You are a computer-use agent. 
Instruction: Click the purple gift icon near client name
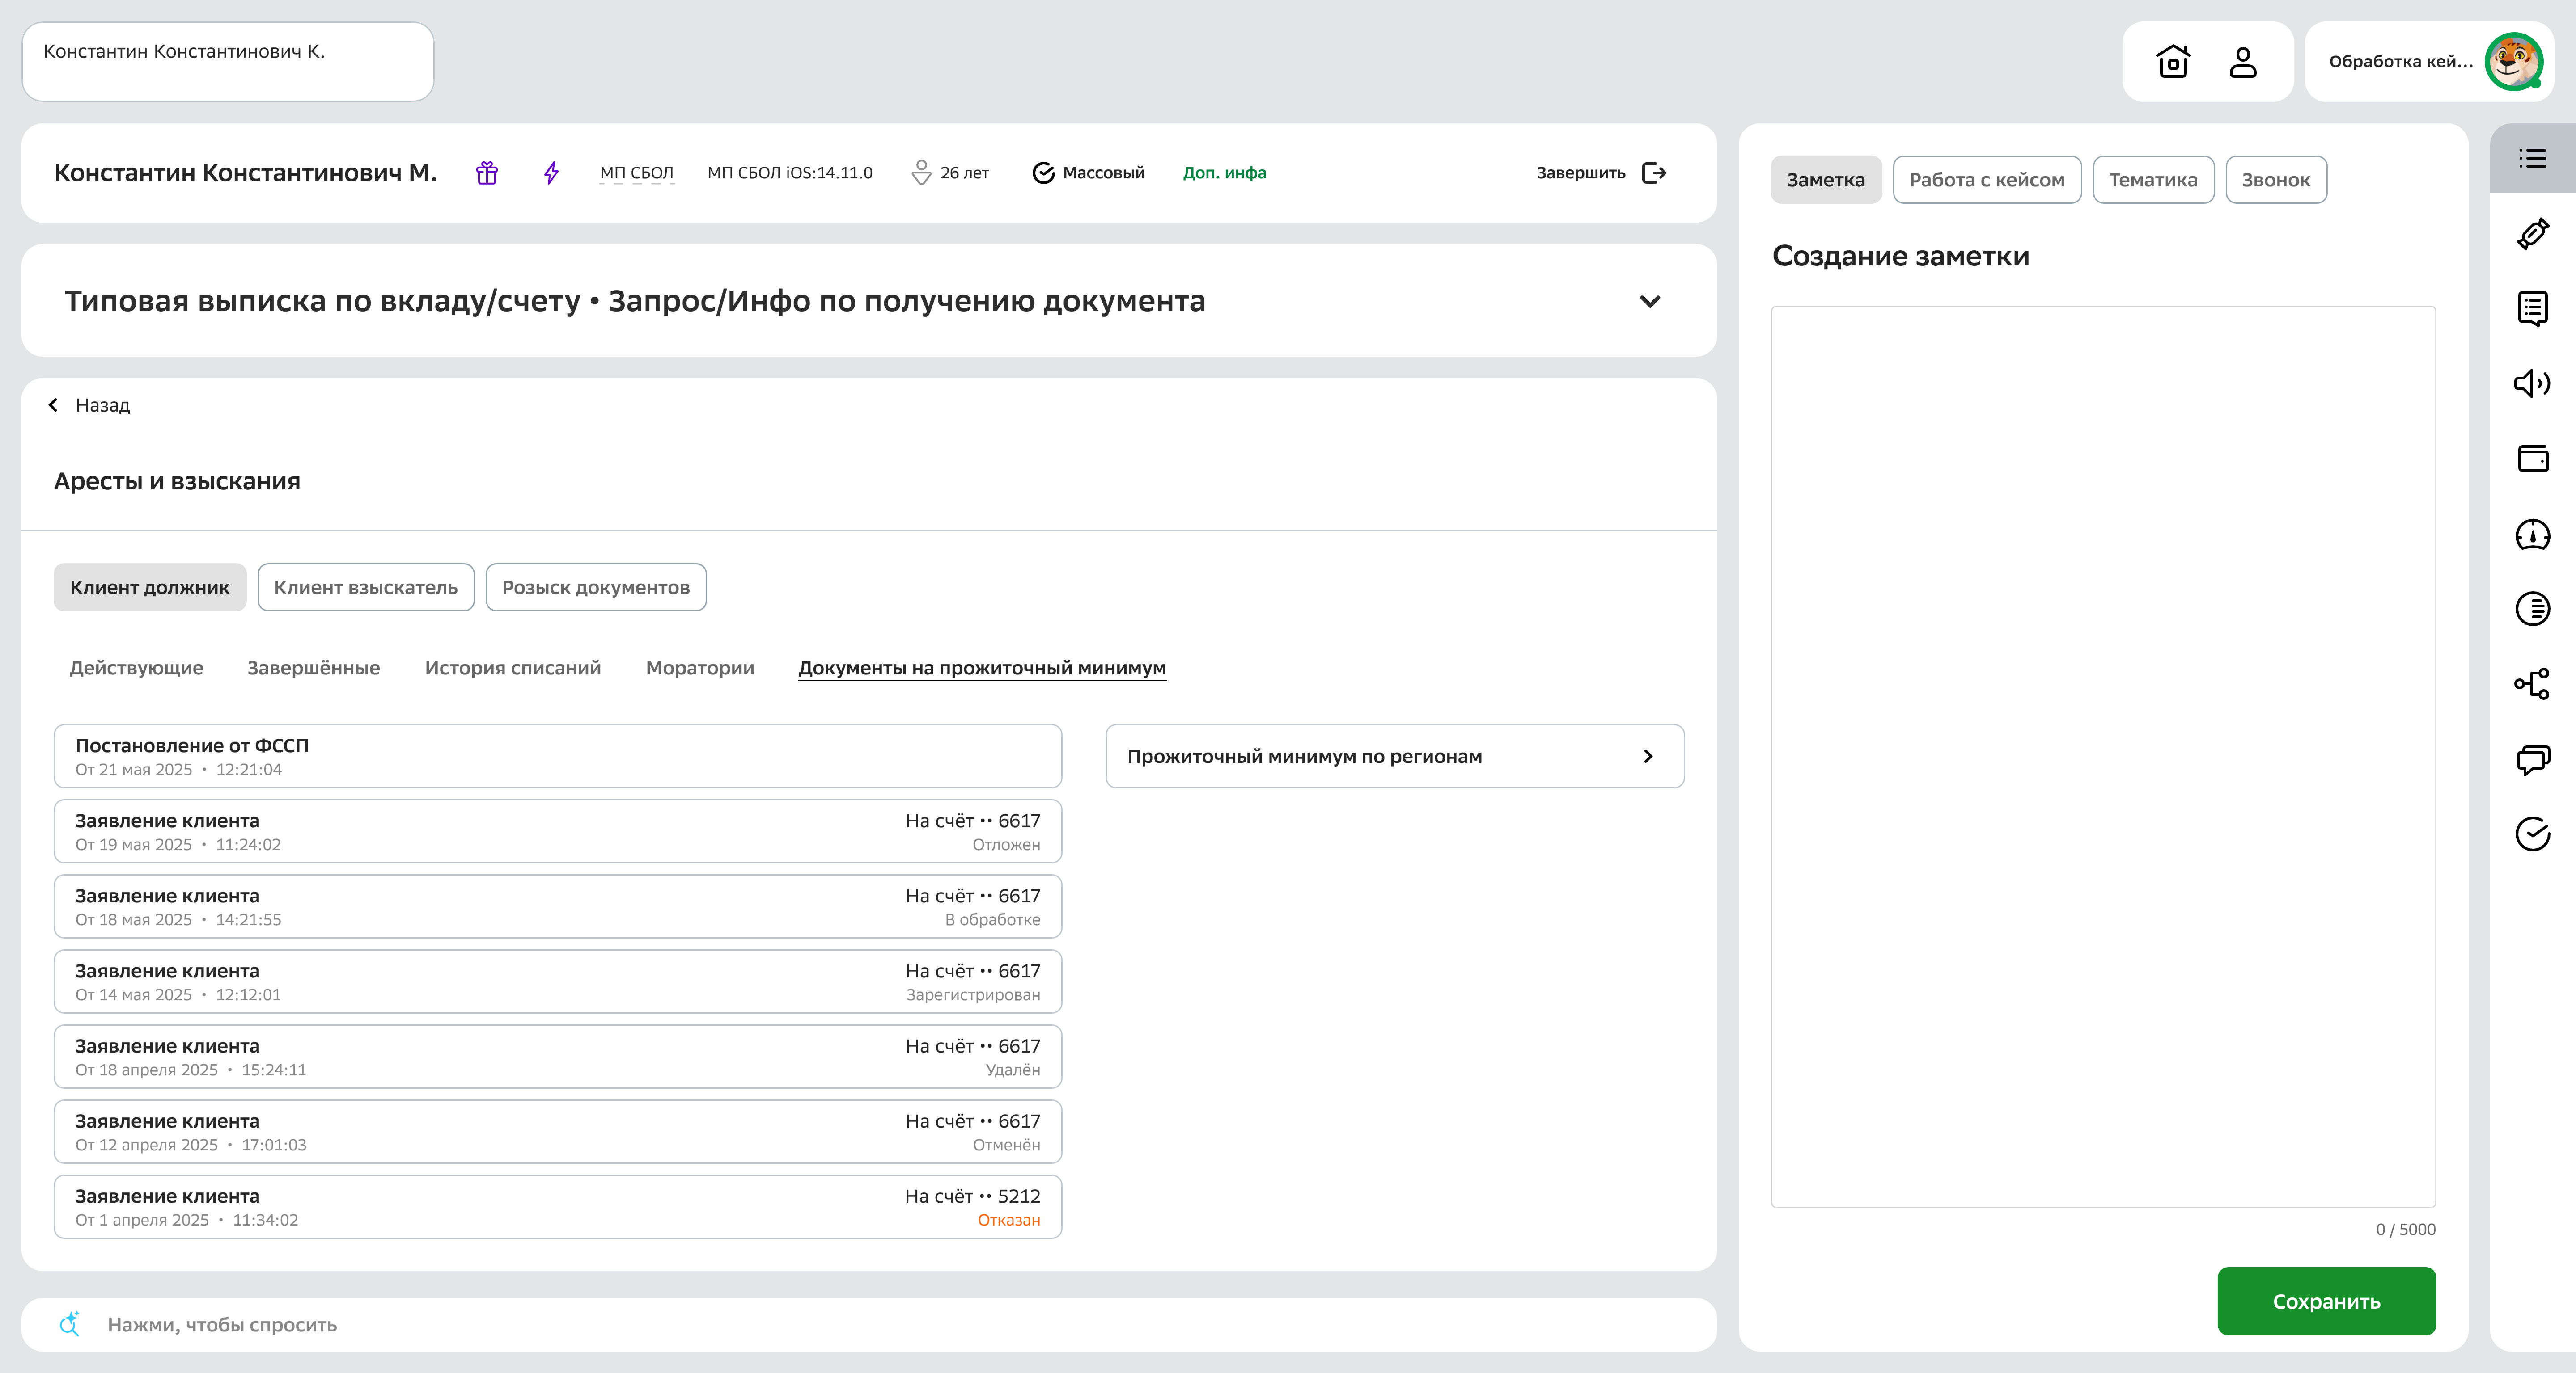coord(487,172)
